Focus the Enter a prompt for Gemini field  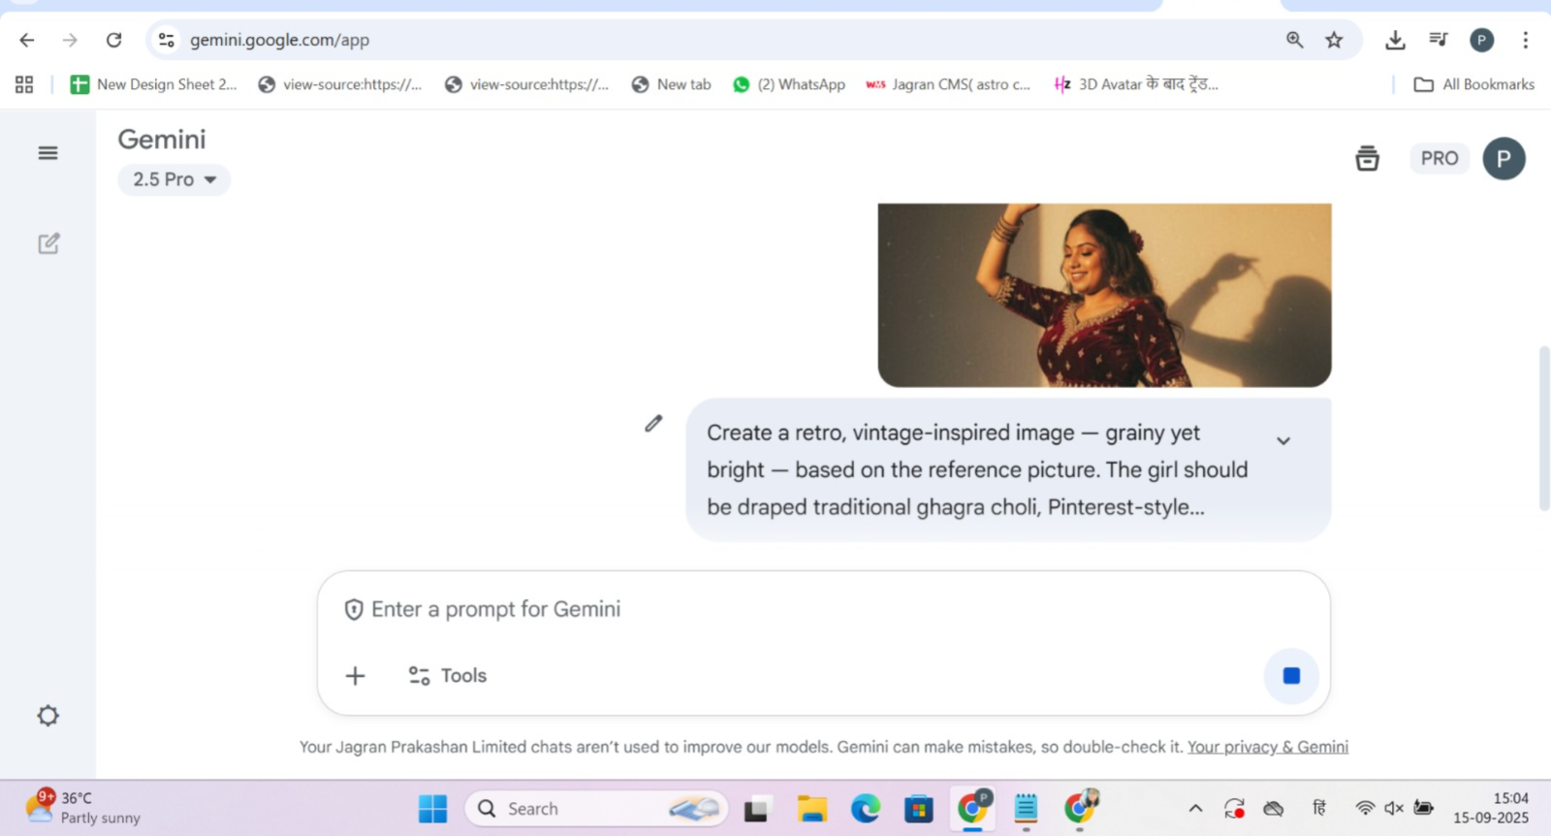click(x=824, y=609)
